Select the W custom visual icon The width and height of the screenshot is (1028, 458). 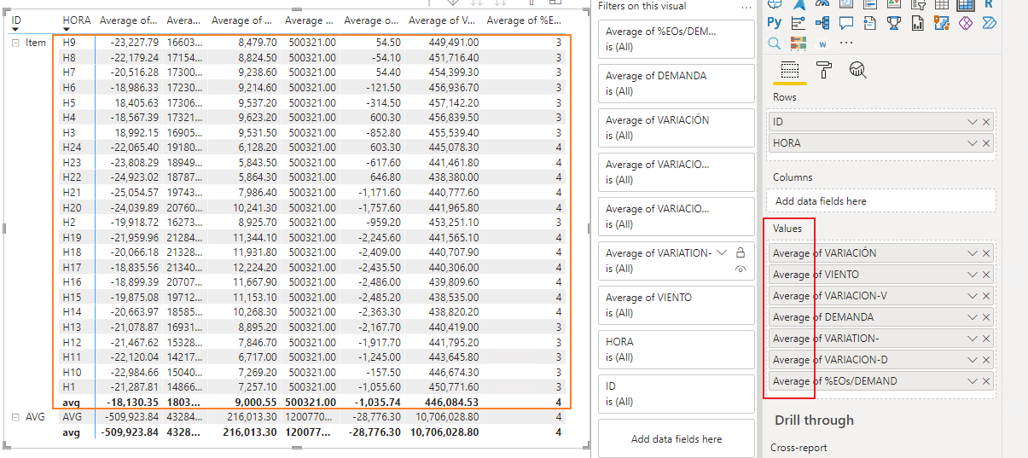(822, 43)
